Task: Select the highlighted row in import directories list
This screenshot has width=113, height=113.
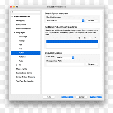Action: 72,42
